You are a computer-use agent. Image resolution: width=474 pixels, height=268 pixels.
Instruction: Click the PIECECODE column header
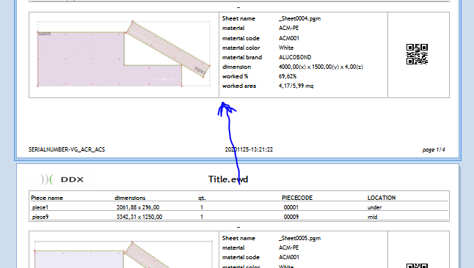click(297, 198)
